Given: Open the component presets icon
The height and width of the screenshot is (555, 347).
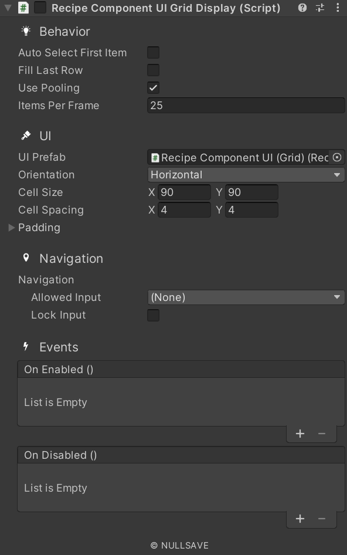Looking at the screenshot, I should pyautogui.click(x=320, y=8).
